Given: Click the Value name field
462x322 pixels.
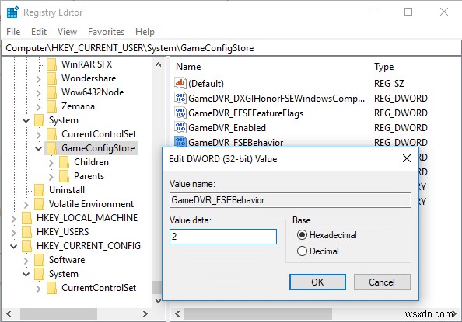Looking at the screenshot, I should (x=290, y=200).
